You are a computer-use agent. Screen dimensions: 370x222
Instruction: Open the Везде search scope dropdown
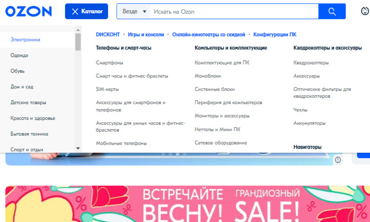click(x=134, y=11)
